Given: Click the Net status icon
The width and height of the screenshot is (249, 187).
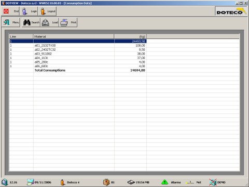Looking at the screenshot, I should coord(190,182).
